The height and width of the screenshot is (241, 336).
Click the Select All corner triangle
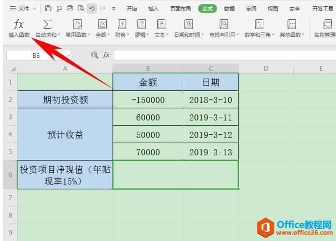pyautogui.click(x=13, y=69)
